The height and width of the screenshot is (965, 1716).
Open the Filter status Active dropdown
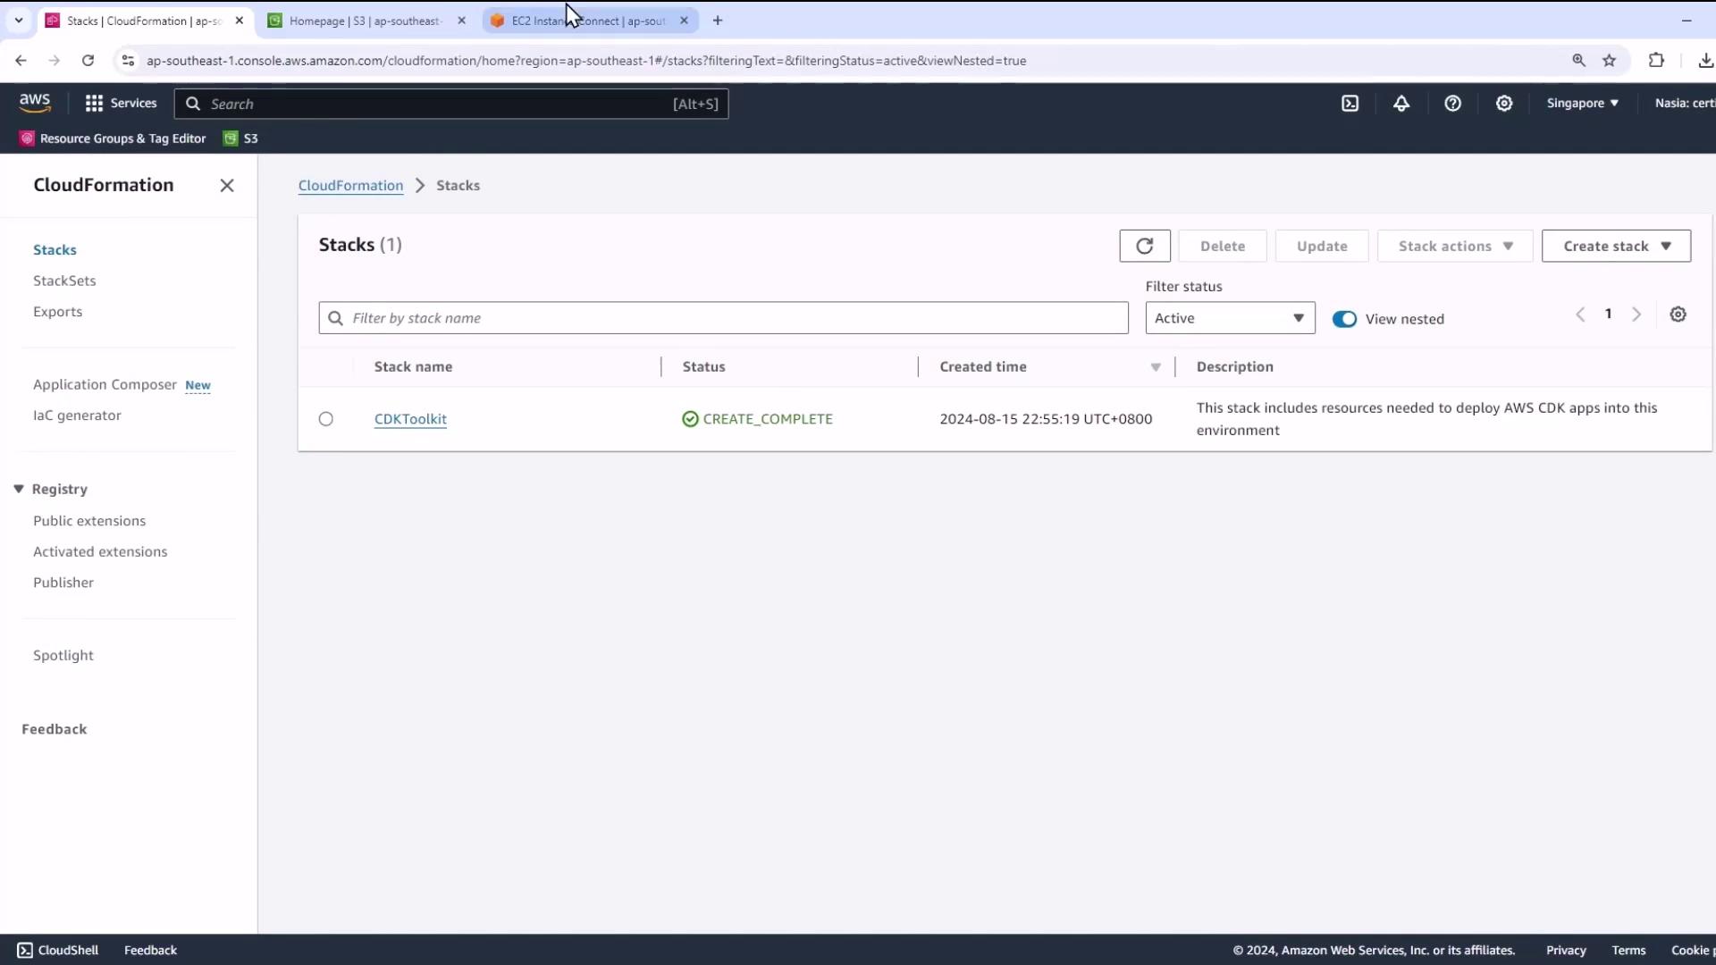coord(1230,318)
